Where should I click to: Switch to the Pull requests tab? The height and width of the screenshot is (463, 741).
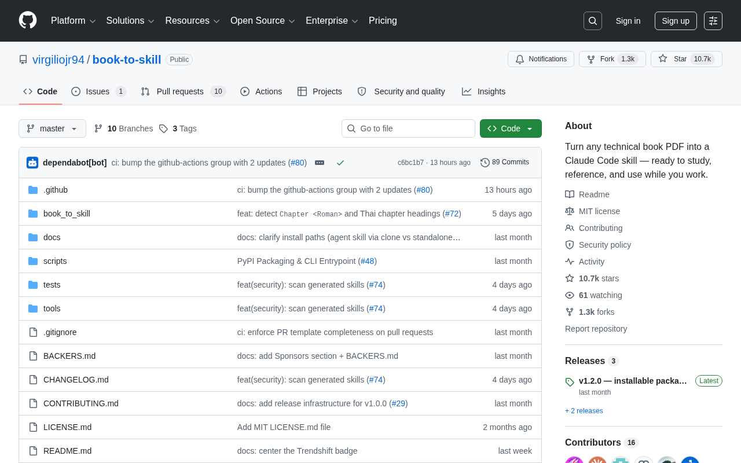(x=183, y=91)
